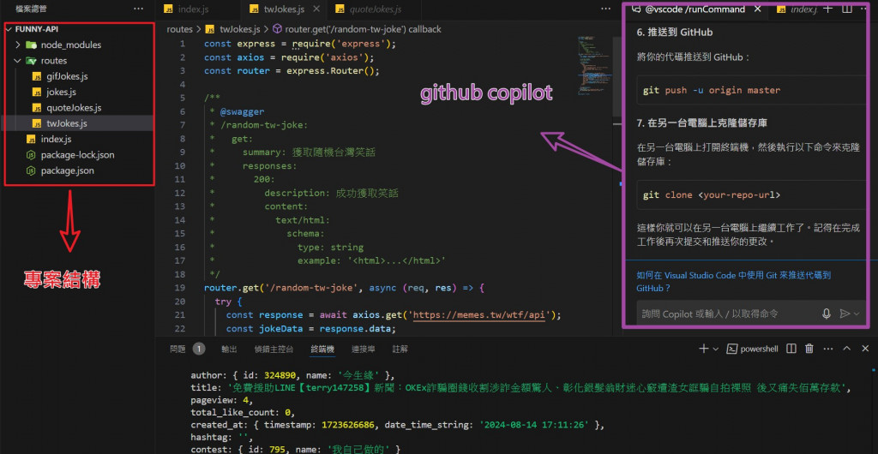Switch to the twJokes.js editor tab
This screenshot has height=454, width=878.
click(284, 9)
